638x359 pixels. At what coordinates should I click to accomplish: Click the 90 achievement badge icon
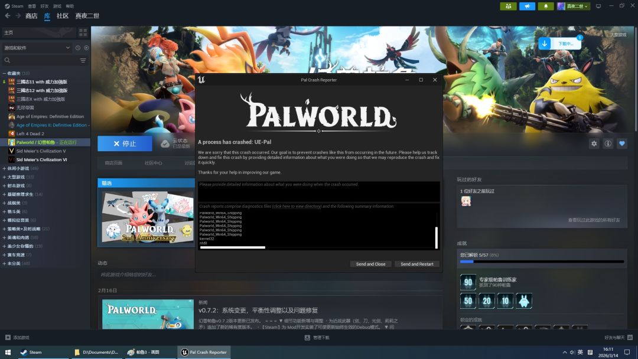(x=468, y=282)
